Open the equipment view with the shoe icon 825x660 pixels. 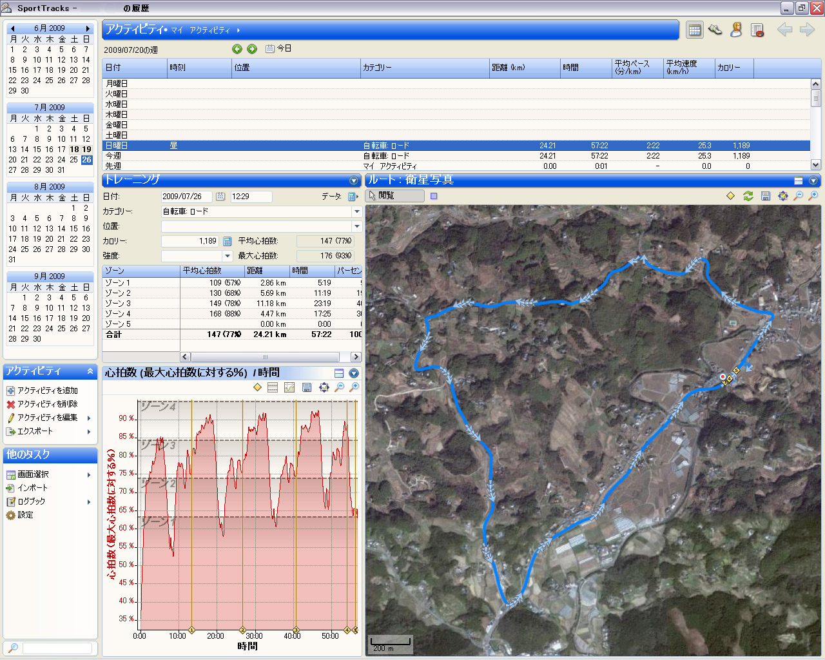(715, 30)
